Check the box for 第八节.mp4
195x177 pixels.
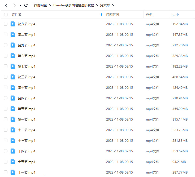click(6, 24)
